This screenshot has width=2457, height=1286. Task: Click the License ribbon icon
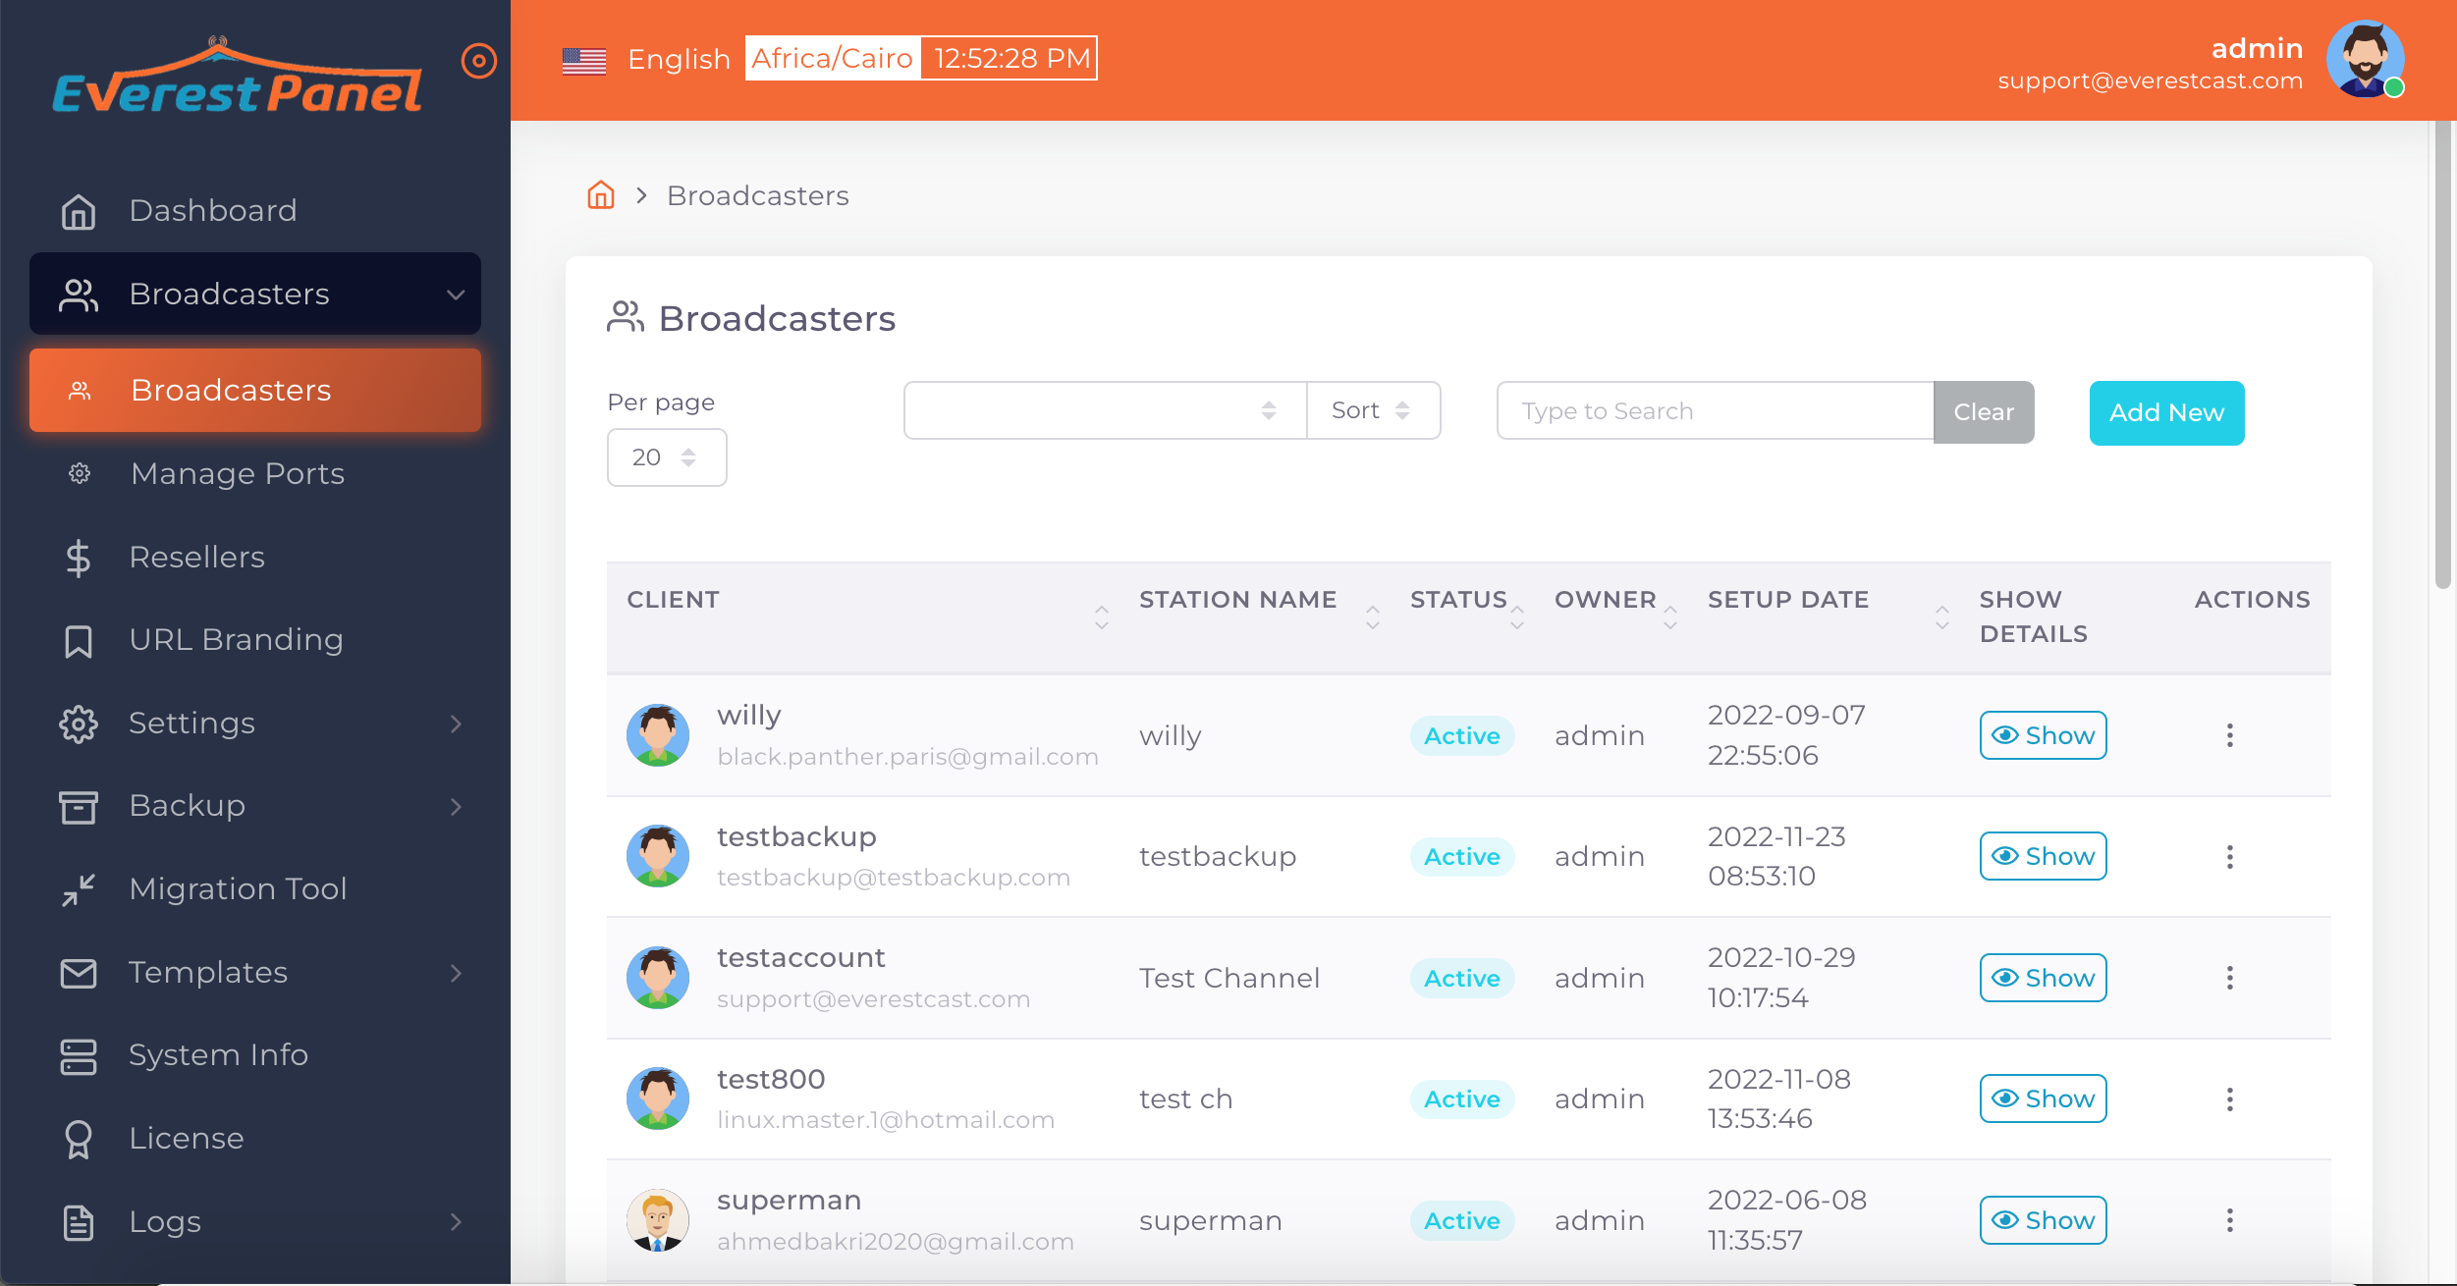pyautogui.click(x=79, y=1139)
